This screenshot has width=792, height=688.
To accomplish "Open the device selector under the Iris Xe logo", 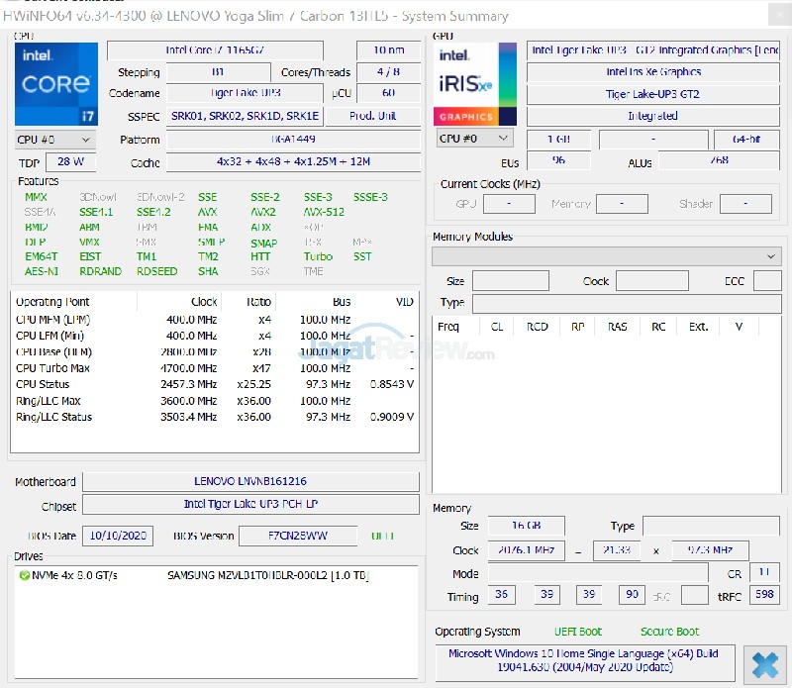I will (475, 139).
